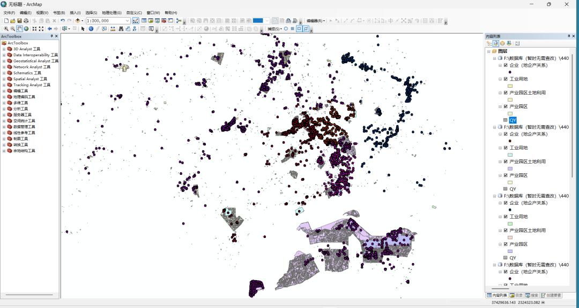Uncheck the first 工业用地 layer checkbox
Viewport: 579px width, 308px height.
point(505,79)
